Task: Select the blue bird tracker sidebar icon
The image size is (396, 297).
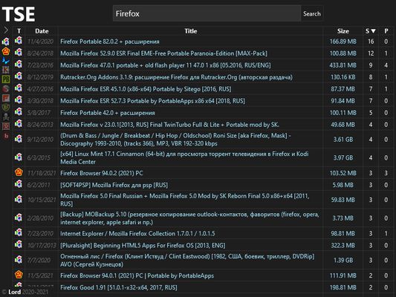Action: (6, 60)
